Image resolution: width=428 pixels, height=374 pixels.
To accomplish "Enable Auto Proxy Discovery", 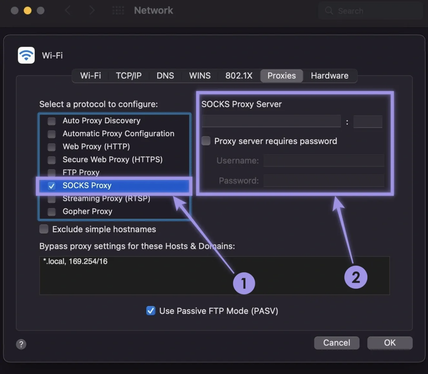I will 52,121.
